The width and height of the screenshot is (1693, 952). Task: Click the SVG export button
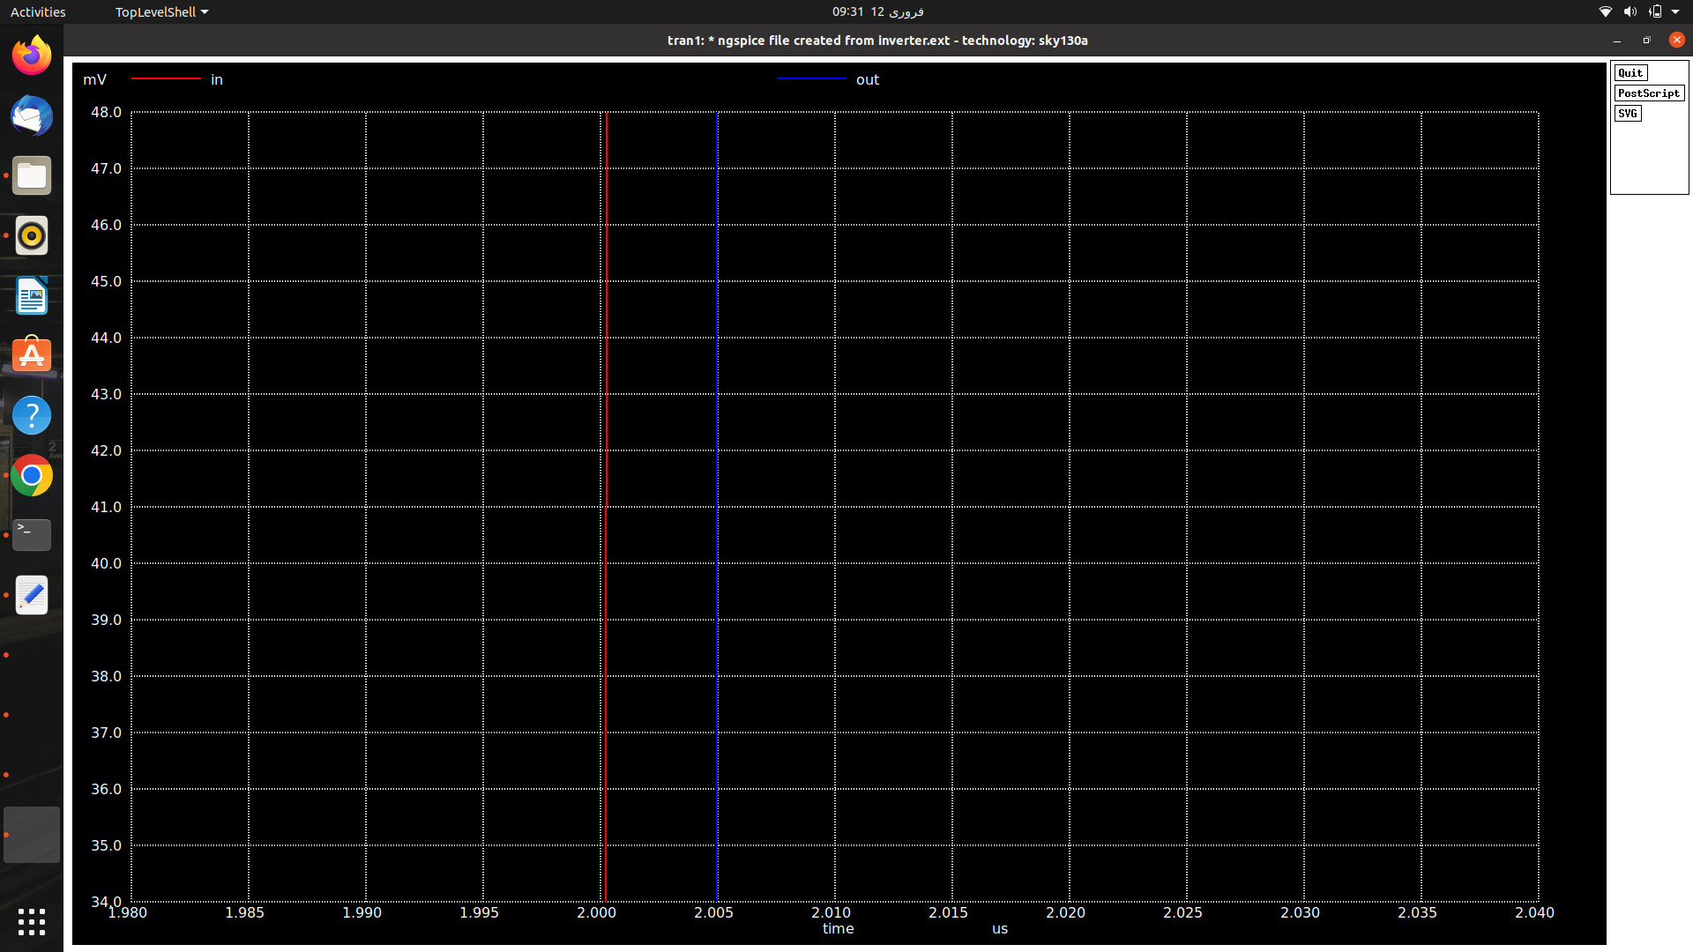point(1627,114)
